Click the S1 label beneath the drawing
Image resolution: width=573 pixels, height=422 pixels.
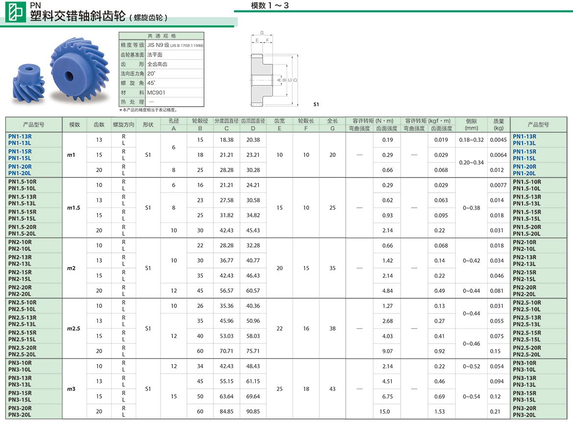point(316,105)
